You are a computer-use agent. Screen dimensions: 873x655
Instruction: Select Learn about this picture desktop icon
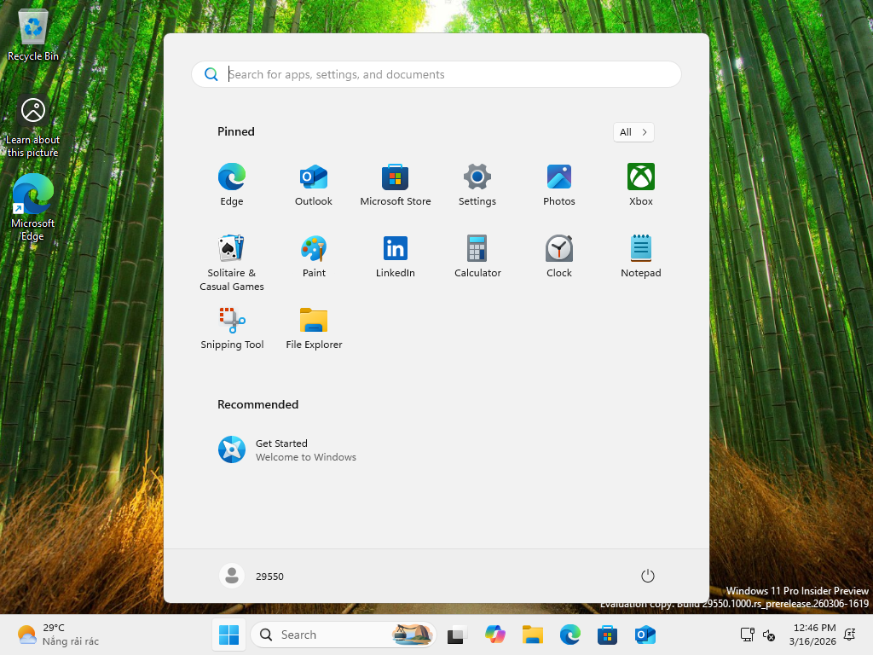tap(33, 127)
